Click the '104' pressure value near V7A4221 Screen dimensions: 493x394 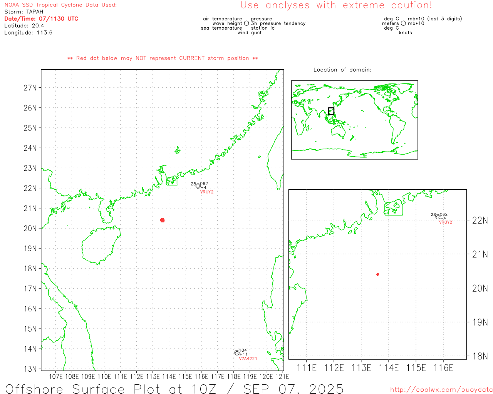coord(243,351)
